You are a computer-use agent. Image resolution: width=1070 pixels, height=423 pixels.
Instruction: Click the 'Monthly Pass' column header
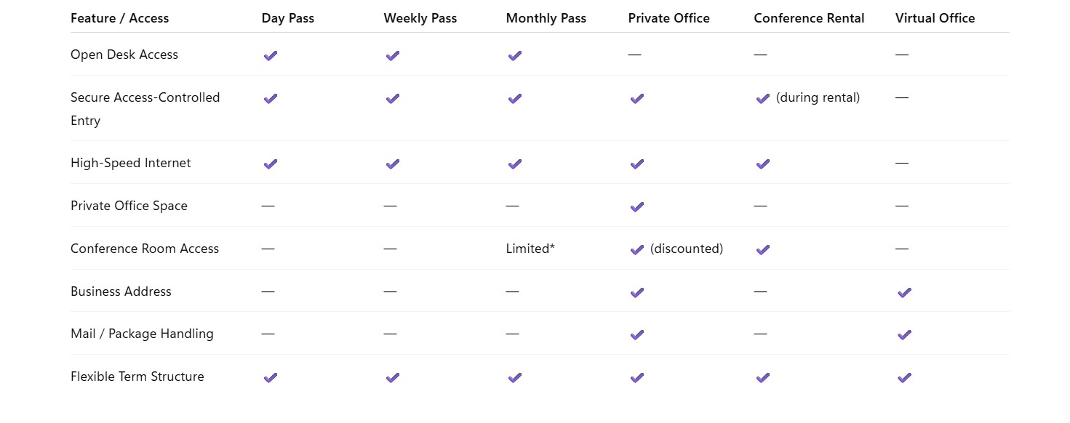click(546, 18)
